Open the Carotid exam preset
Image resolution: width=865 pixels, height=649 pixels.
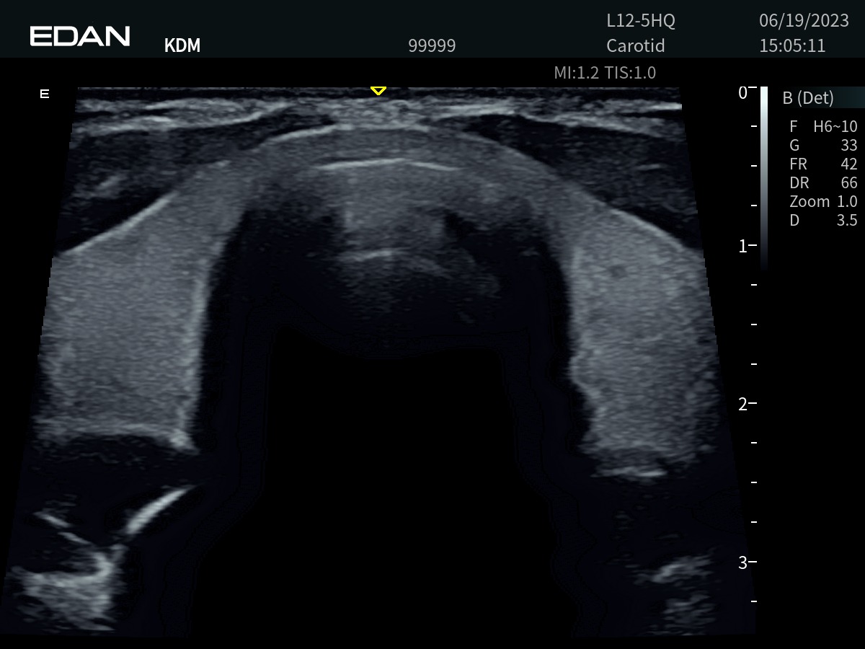pyautogui.click(x=635, y=46)
